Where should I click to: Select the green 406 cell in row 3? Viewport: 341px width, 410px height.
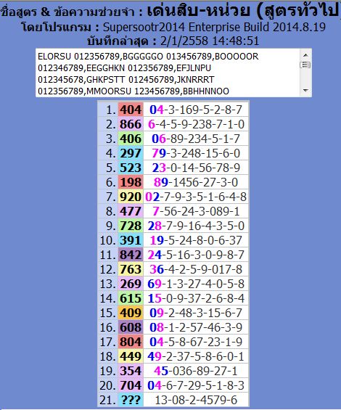click(131, 139)
